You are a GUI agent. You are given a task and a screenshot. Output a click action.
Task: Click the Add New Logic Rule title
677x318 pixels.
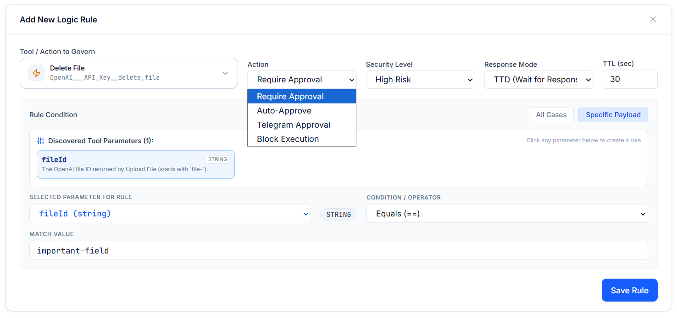[58, 20]
